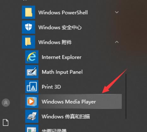Select the Print 3D label
Viewport: 147px width, 132px height.
pyautogui.click(x=51, y=87)
